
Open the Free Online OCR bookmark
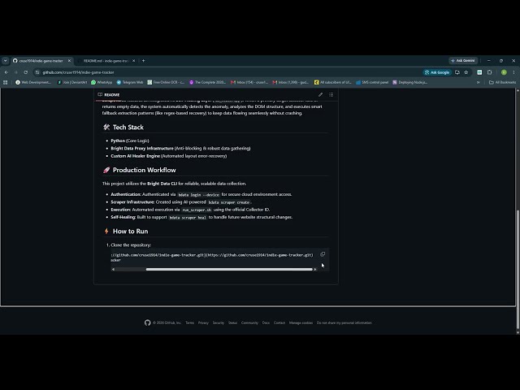pos(166,82)
